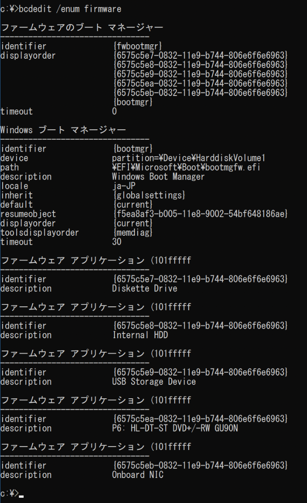
Task: Click the {fwbootmgr} identifier value
Action: pos(138,46)
